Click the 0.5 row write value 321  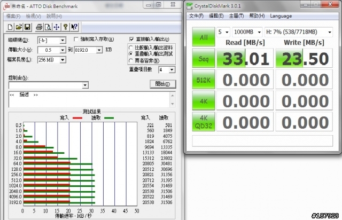pyautogui.click(x=150, y=125)
